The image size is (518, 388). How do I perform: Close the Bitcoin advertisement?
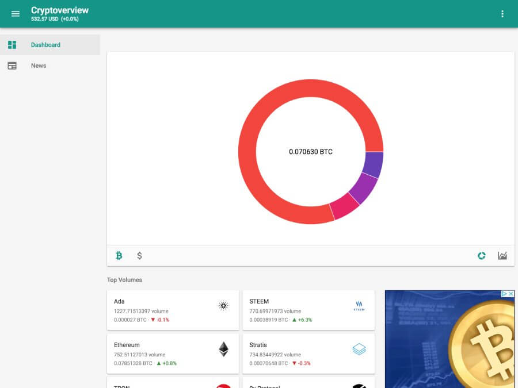pyautogui.click(x=510, y=294)
